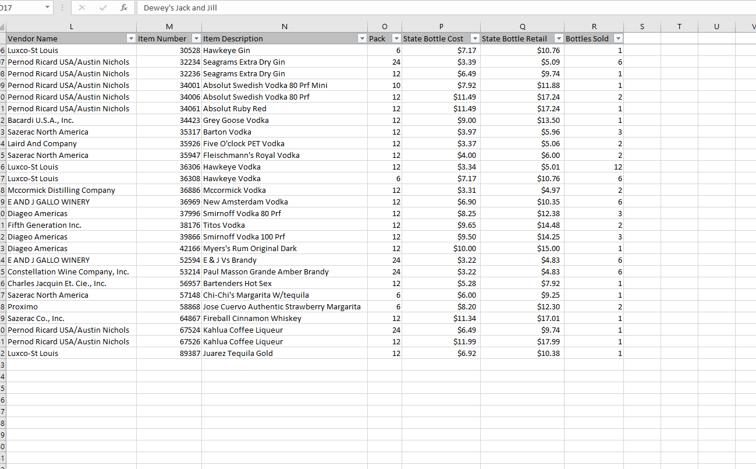756x469 pixels.
Task: Select column R by its header
Action: pos(594,26)
